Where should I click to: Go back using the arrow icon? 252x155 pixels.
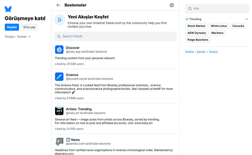click(x=59, y=5)
